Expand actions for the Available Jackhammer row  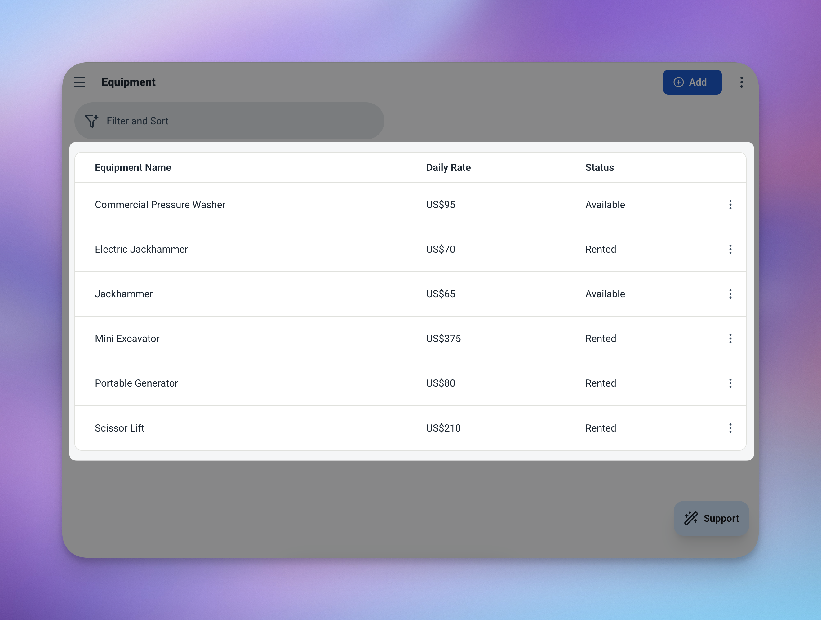tap(730, 294)
